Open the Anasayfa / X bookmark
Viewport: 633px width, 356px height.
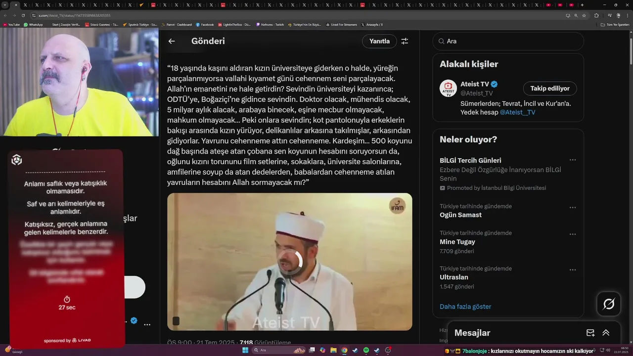372,24
